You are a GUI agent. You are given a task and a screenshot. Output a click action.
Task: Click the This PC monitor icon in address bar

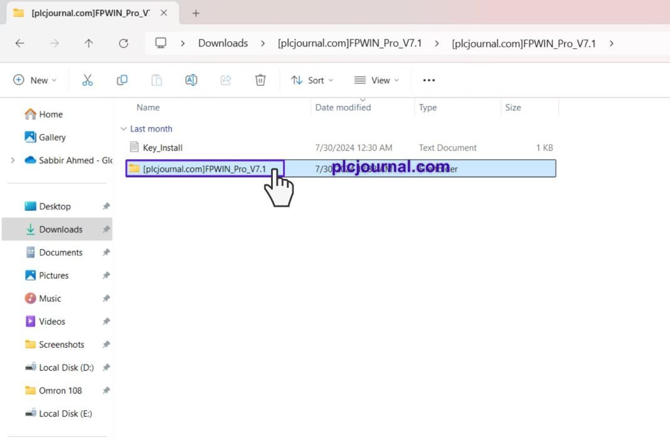point(161,43)
